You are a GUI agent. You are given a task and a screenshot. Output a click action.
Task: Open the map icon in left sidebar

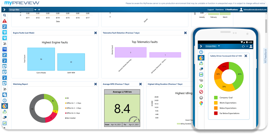5,112
